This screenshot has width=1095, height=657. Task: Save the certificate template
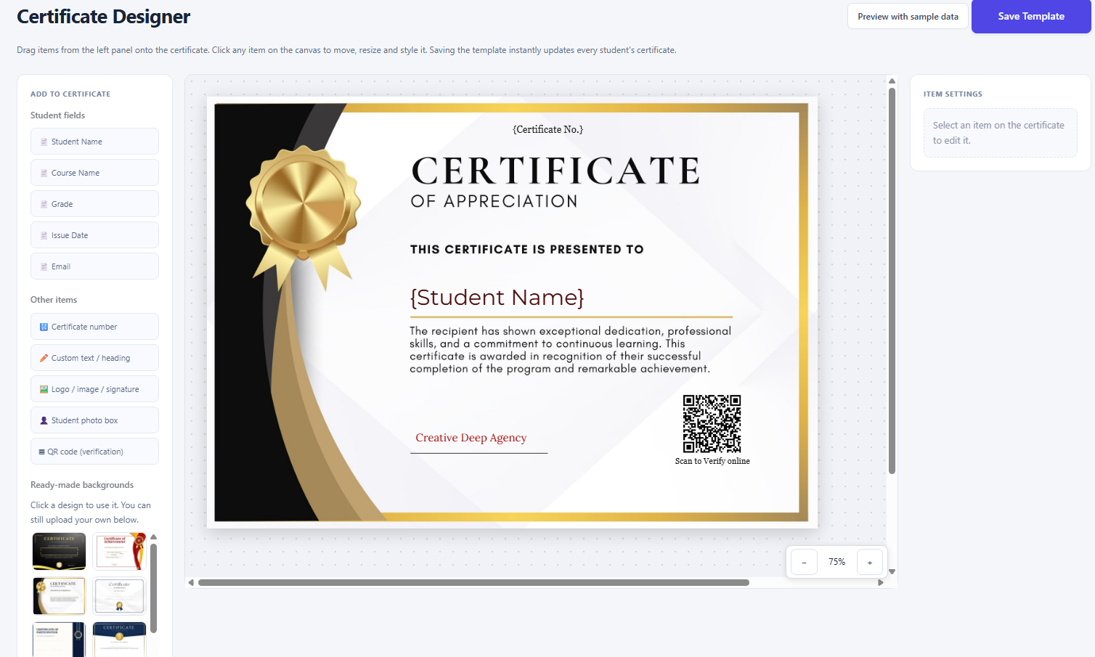pyautogui.click(x=1031, y=17)
